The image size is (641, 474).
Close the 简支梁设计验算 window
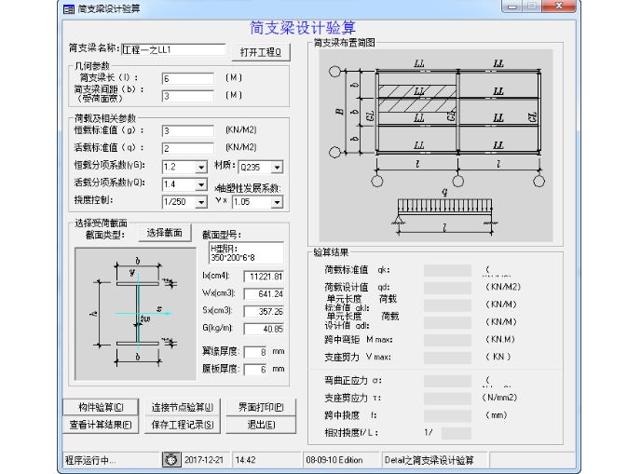click(559, 7)
